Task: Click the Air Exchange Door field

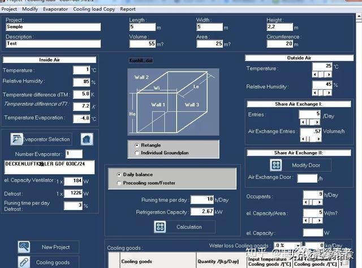Action: tap(307, 179)
